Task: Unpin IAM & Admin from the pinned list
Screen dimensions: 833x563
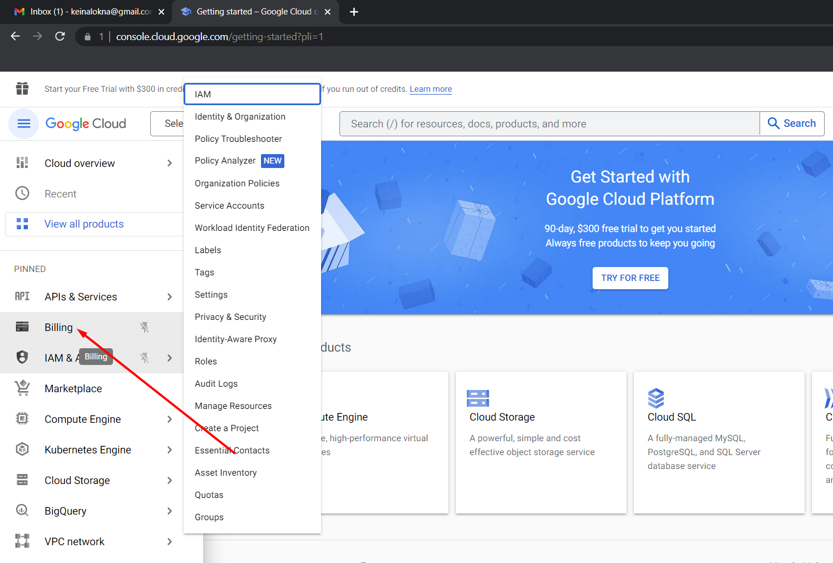Action: pyautogui.click(x=145, y=358)
